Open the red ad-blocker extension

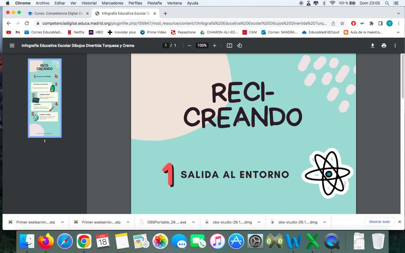coord(354,23)
